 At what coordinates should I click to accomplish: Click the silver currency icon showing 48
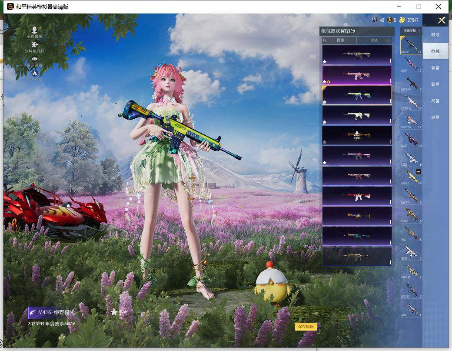pos(375,20)
